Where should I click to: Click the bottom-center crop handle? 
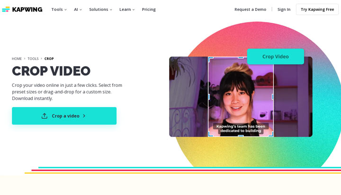[x=241, y=136]
